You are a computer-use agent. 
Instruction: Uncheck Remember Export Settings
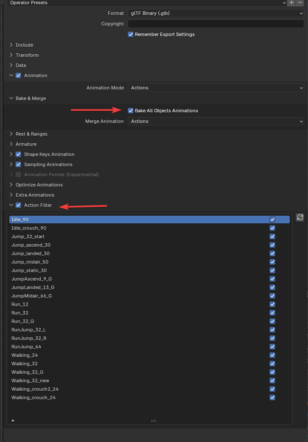(x=131, y=34)
